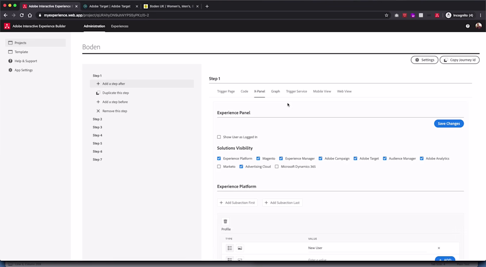Screen dimensions: 486x267
Task: Open the help question mark icon
Action: point(468,26)
